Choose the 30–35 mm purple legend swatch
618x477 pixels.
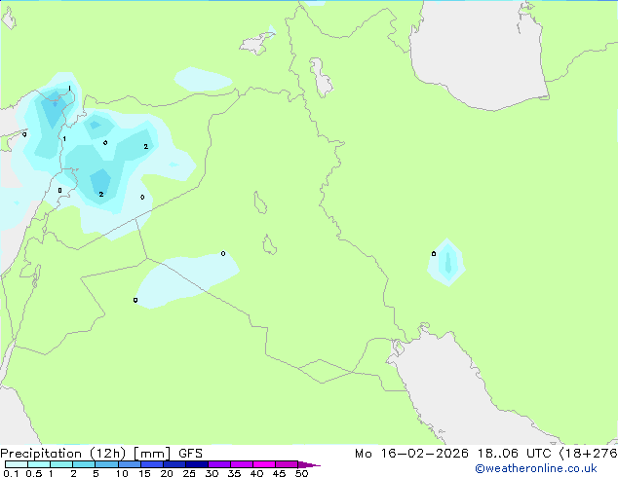[x=218, y=464]
